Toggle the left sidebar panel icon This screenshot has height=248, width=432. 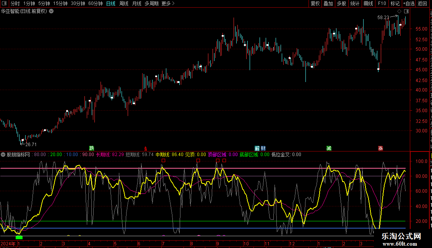pyautogui.click(x=4, y=3)
